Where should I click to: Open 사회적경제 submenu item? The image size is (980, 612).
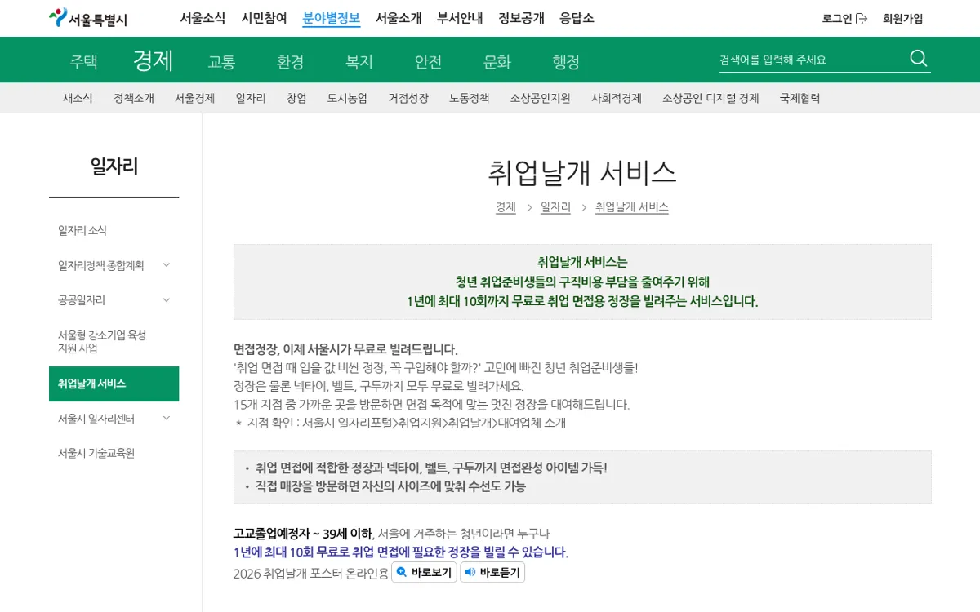[617, 98]
